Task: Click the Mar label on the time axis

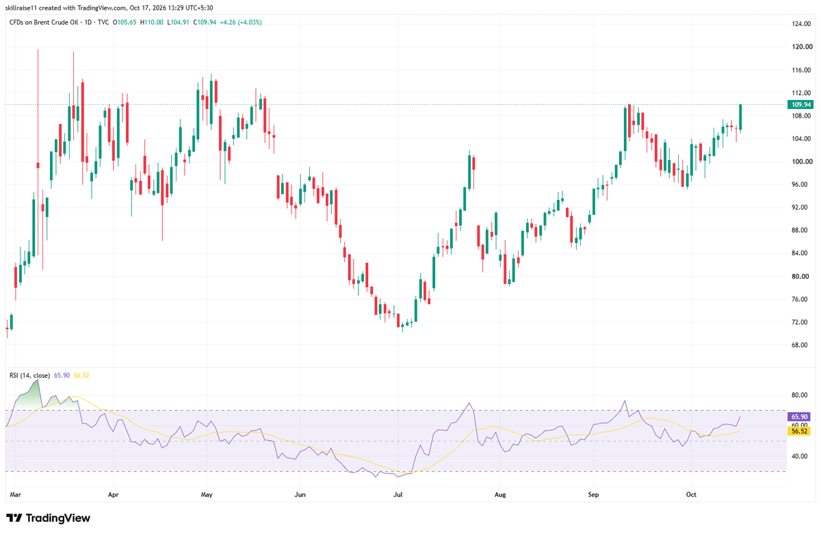Action: [16, 493]
